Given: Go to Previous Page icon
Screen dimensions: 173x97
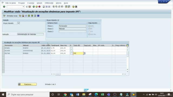Looking at the screenshot, I should [56, 7].
